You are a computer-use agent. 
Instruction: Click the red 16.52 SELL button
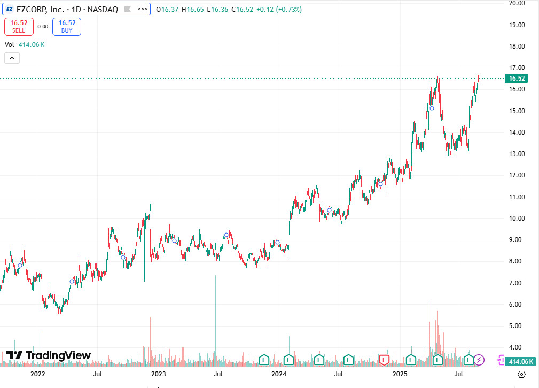pyautogui.click(x=19, y=27)
